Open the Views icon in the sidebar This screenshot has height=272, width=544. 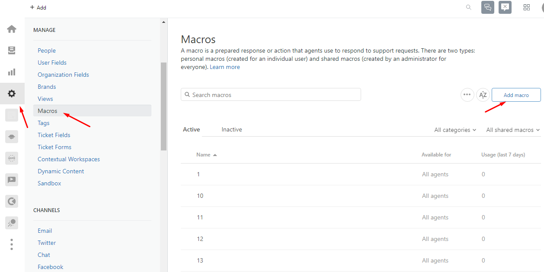pos(12,50)
